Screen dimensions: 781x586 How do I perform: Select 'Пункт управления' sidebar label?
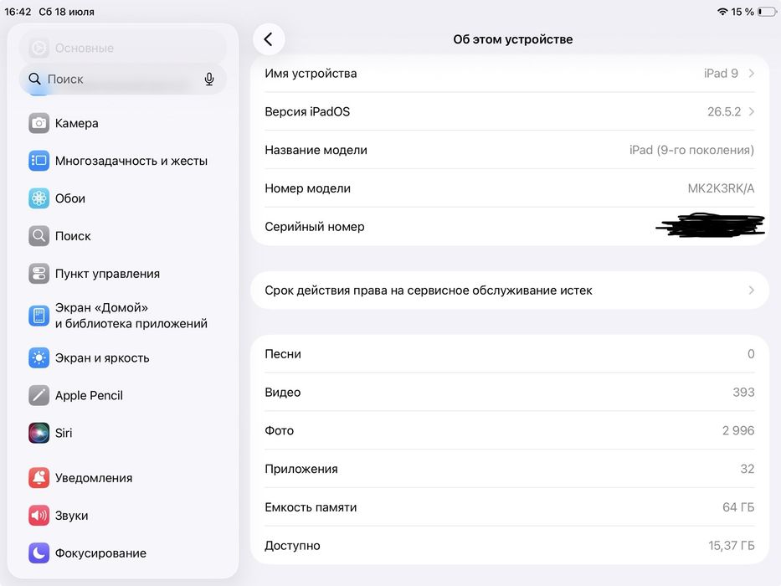(x=107, y=274)
